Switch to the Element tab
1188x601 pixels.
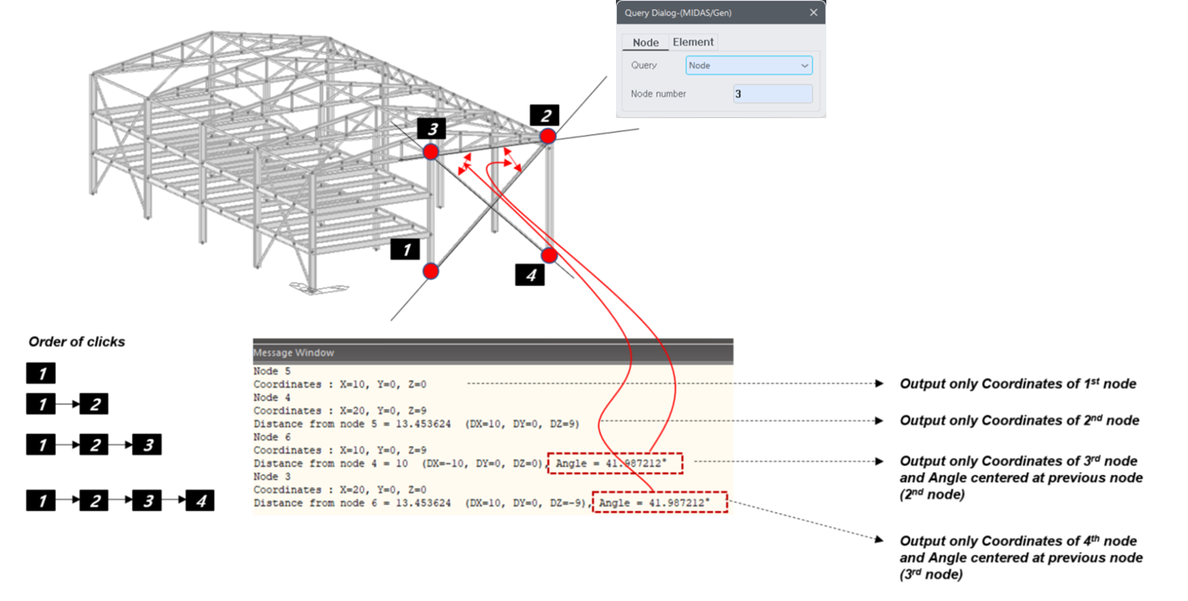[693, 42]
